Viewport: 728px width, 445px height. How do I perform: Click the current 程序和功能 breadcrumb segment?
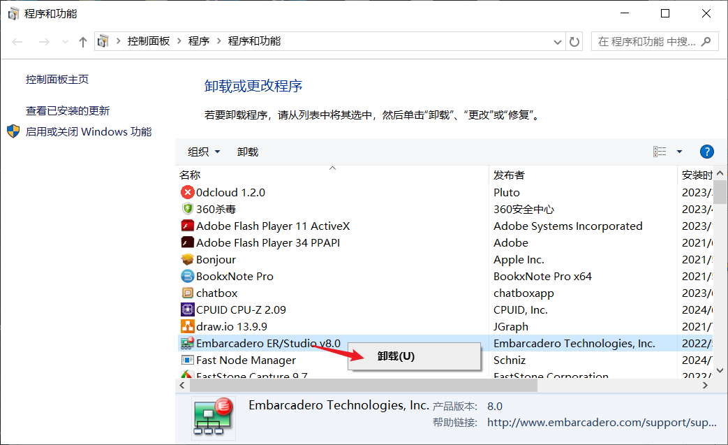click(255, 41)
